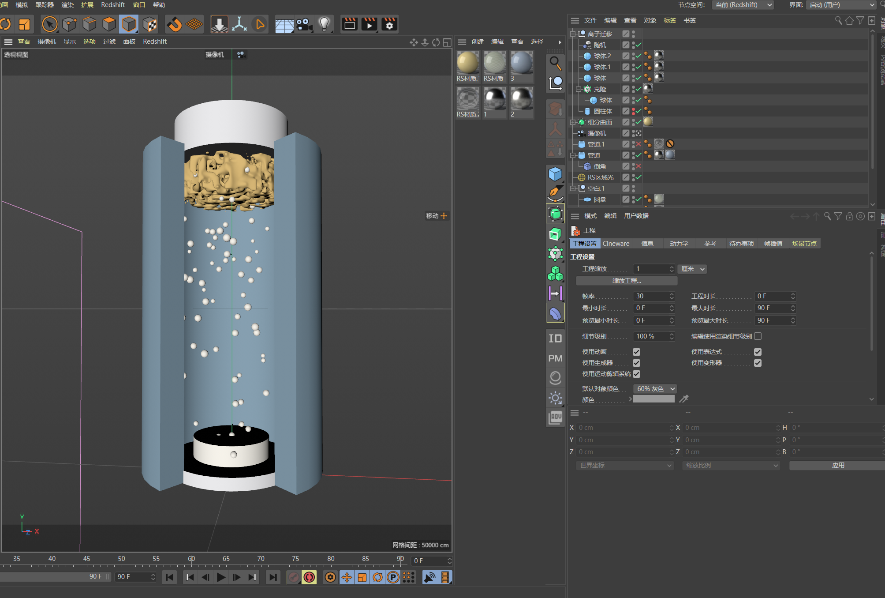This screenshot has height=598, width=885.
Task: Click the sound speaker icon in timeline
Action: click(x=429, y=577)
